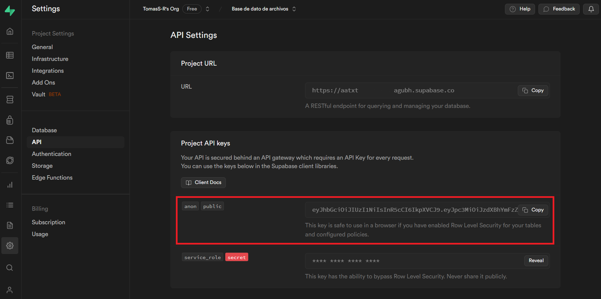The image size is (601, 299).
Task: Open the Storage bucket icon
Action: (10, 140)
